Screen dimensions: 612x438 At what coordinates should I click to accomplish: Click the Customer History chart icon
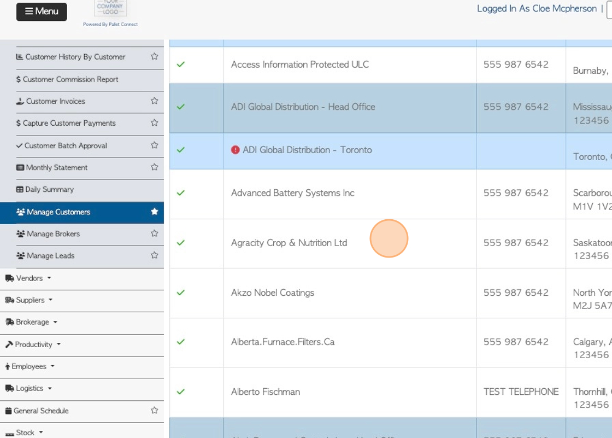click(x=20, y=57)
